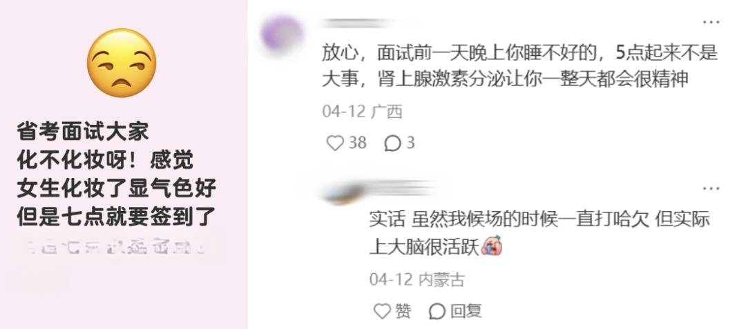Open the second commenter's small avatar
The width and height of the screenshot is (746, 329).
341,194
